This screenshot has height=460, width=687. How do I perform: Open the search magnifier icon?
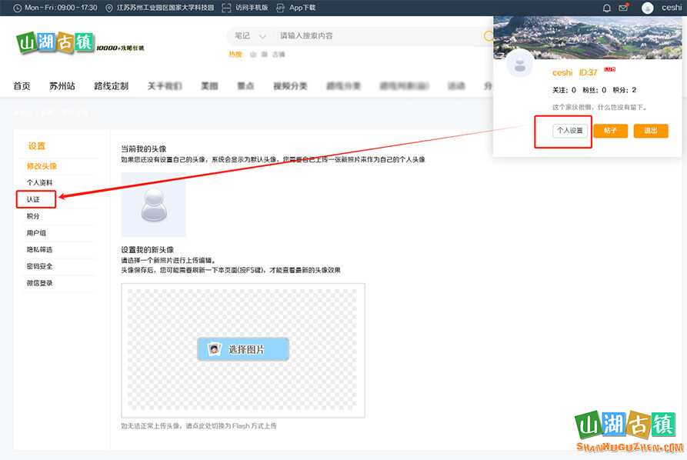pyautogui.click(x=489, y=35)
